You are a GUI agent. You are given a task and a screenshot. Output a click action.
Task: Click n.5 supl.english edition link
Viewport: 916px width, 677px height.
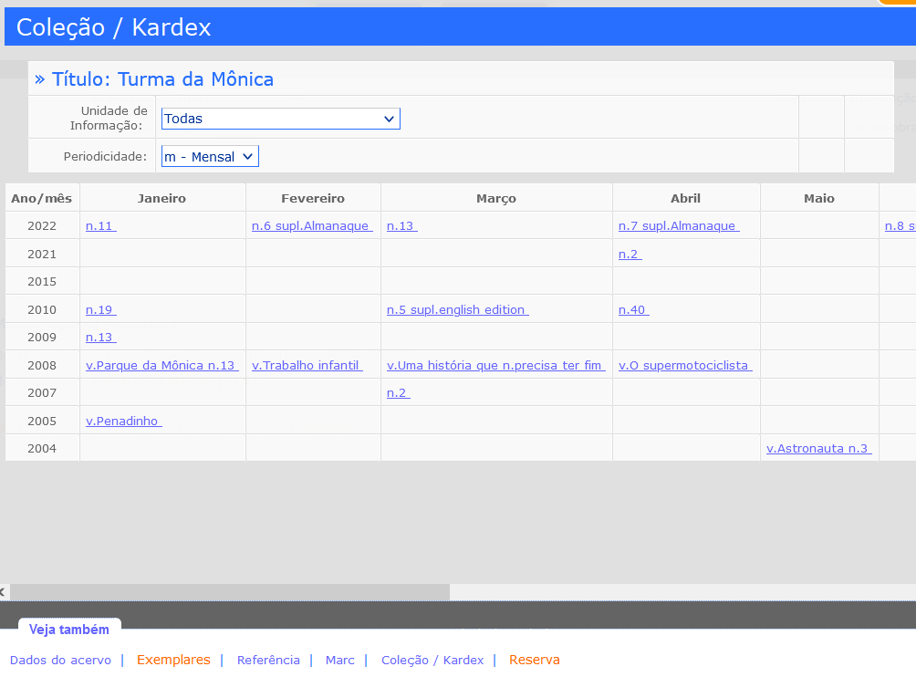[x=457, y=310]
